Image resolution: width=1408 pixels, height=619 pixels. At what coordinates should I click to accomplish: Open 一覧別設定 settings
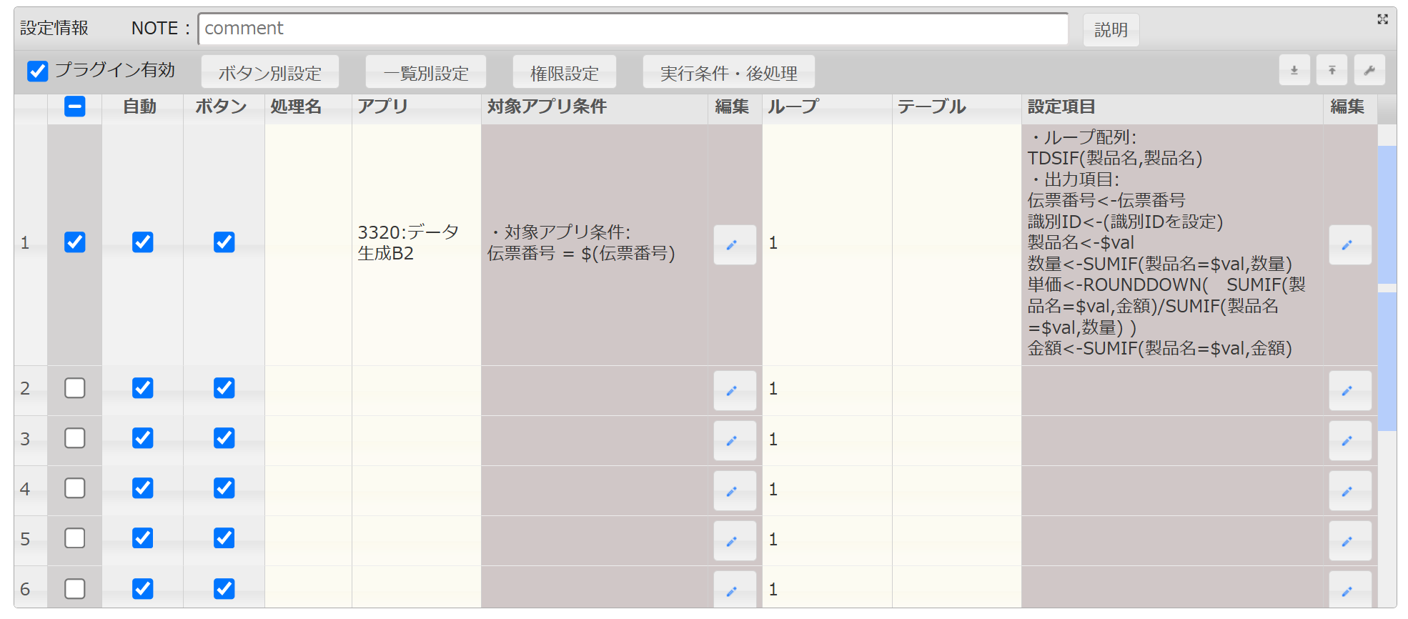pyautogui.click(x=426, y=72)
